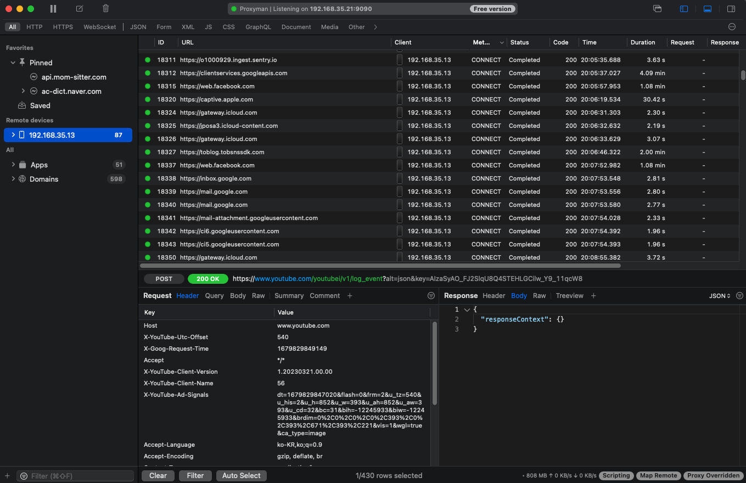Toggle the left sidebar panel visibility
This screenshot has height=483, width=746.
pos(684,9)
